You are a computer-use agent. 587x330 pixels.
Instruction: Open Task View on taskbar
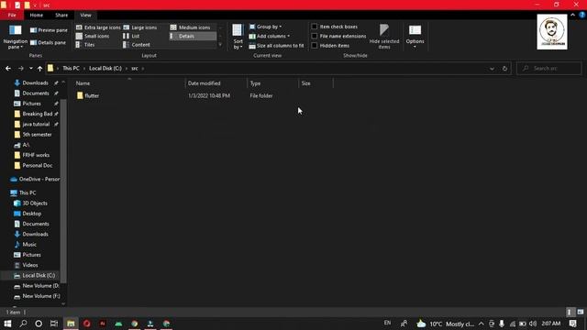click(54, 324)
